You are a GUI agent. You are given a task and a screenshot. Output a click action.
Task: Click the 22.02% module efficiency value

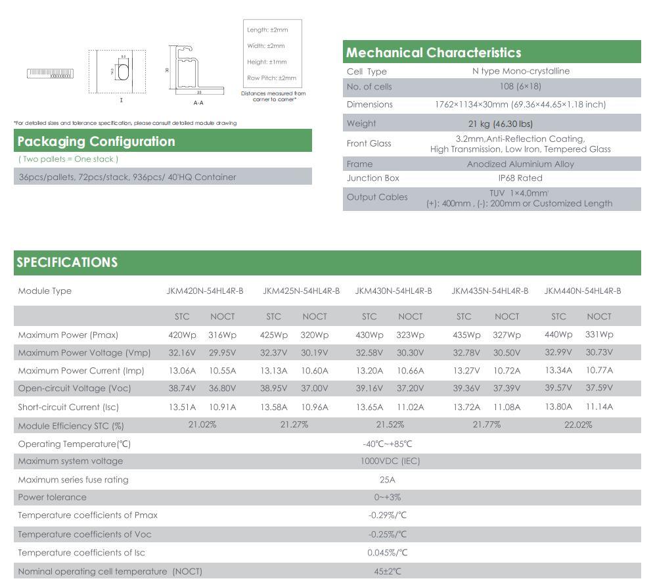pyautogui.click(x=578, y=425)
